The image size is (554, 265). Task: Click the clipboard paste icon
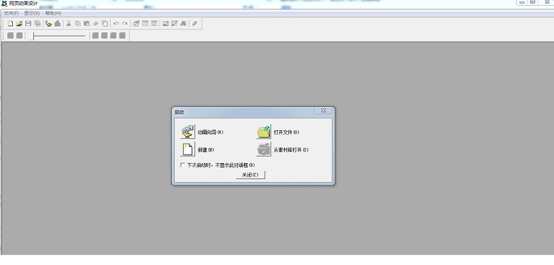tap(87, 24)
